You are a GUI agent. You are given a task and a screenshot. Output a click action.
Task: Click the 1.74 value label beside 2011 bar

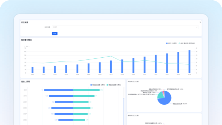pyautogui.click(x=101, y=90)
